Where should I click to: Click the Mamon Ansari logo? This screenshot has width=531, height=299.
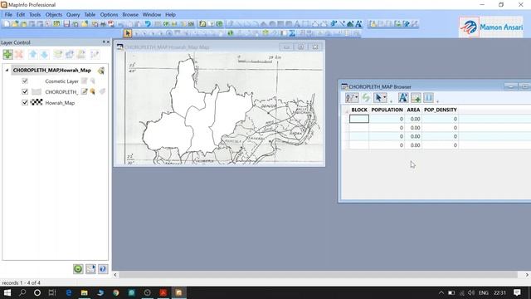[x=491, y=27]
